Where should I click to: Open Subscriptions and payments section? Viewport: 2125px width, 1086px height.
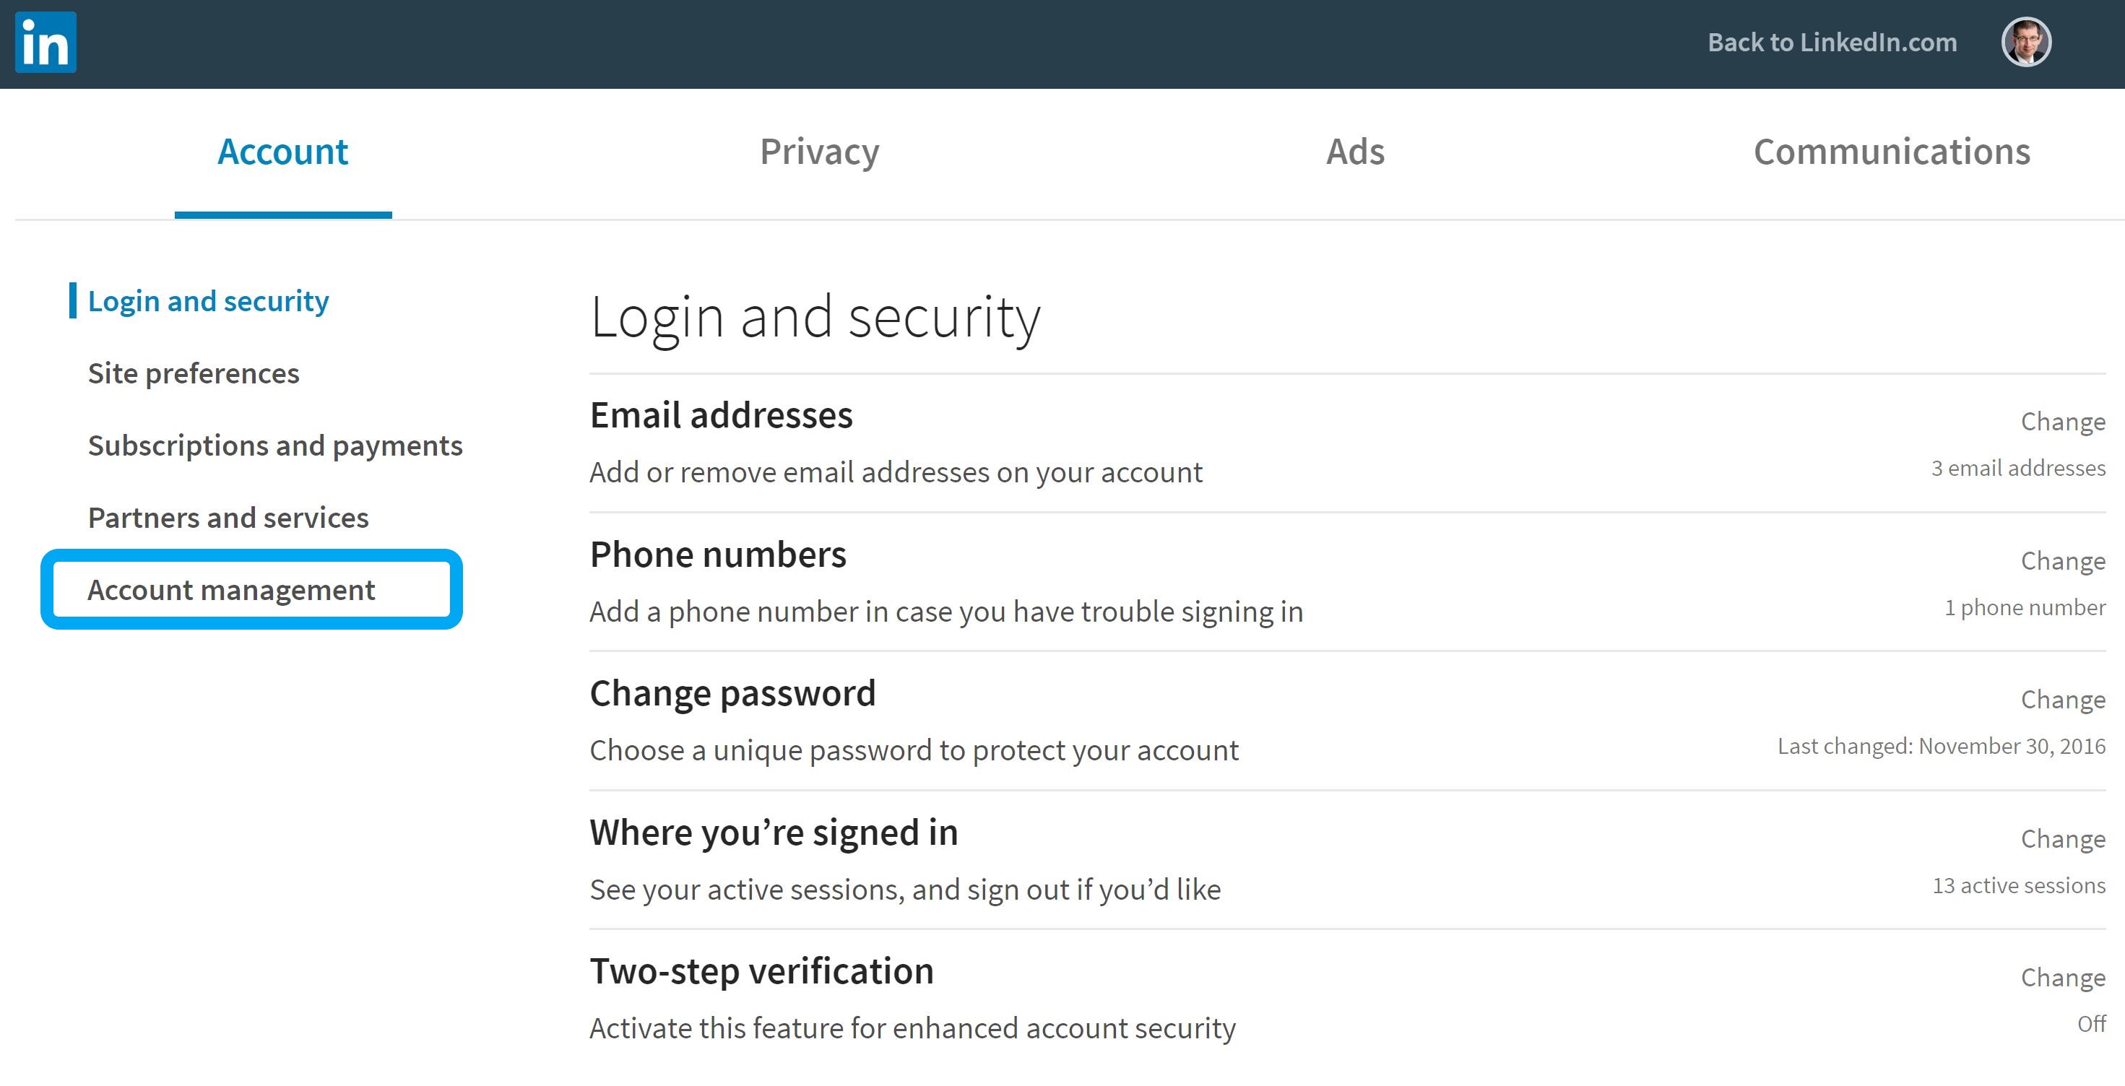pyautogui.click(x=274, y=446)
